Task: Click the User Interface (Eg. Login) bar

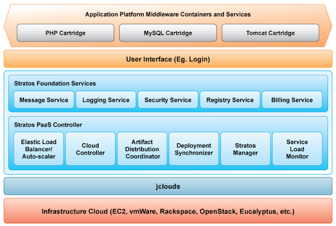Action: coord(168,59)
